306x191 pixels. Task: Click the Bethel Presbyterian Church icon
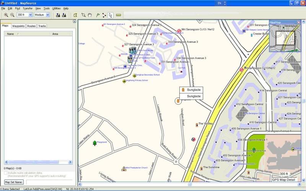coord(124,169)
